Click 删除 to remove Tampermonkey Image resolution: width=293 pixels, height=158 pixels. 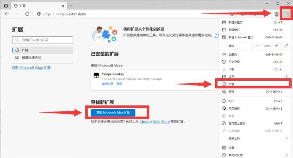pos(119,84)
